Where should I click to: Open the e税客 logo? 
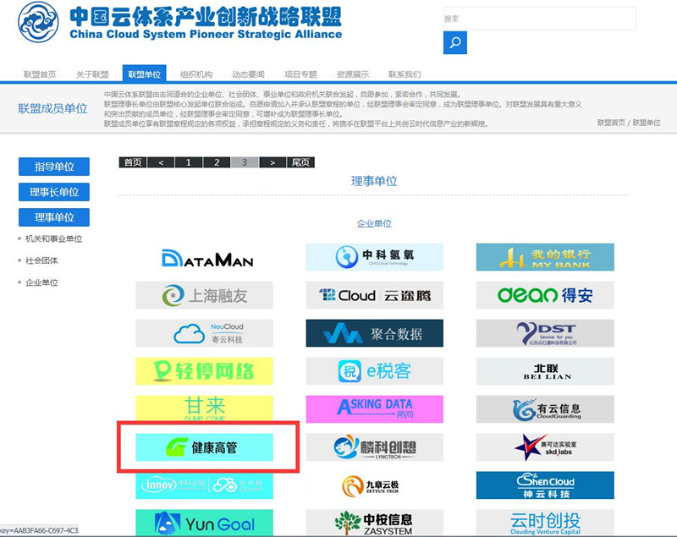click(x=374, y=371)
